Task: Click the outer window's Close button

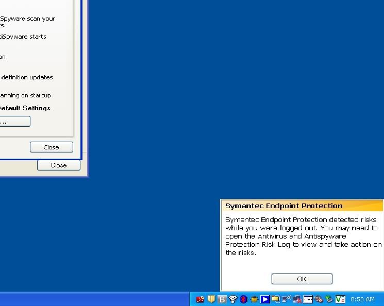Action: pos(59,165)
